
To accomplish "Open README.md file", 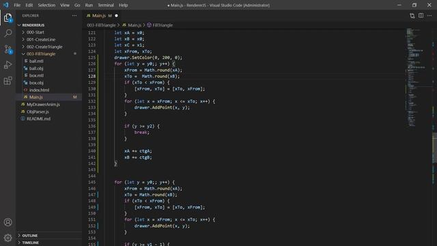I will click(38, 119).
